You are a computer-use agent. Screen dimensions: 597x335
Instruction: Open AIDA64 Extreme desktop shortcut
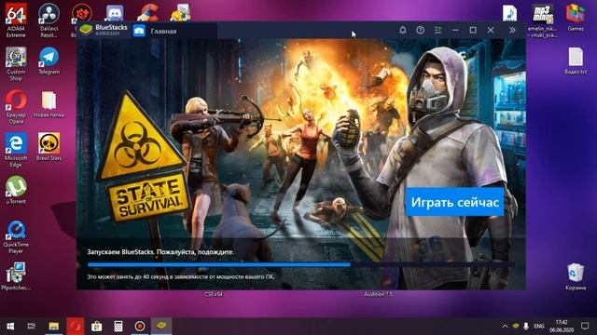point(16,20)
